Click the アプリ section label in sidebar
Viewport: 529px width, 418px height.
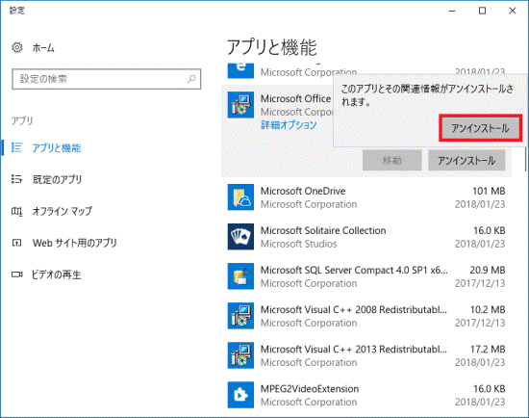[22, 120]
